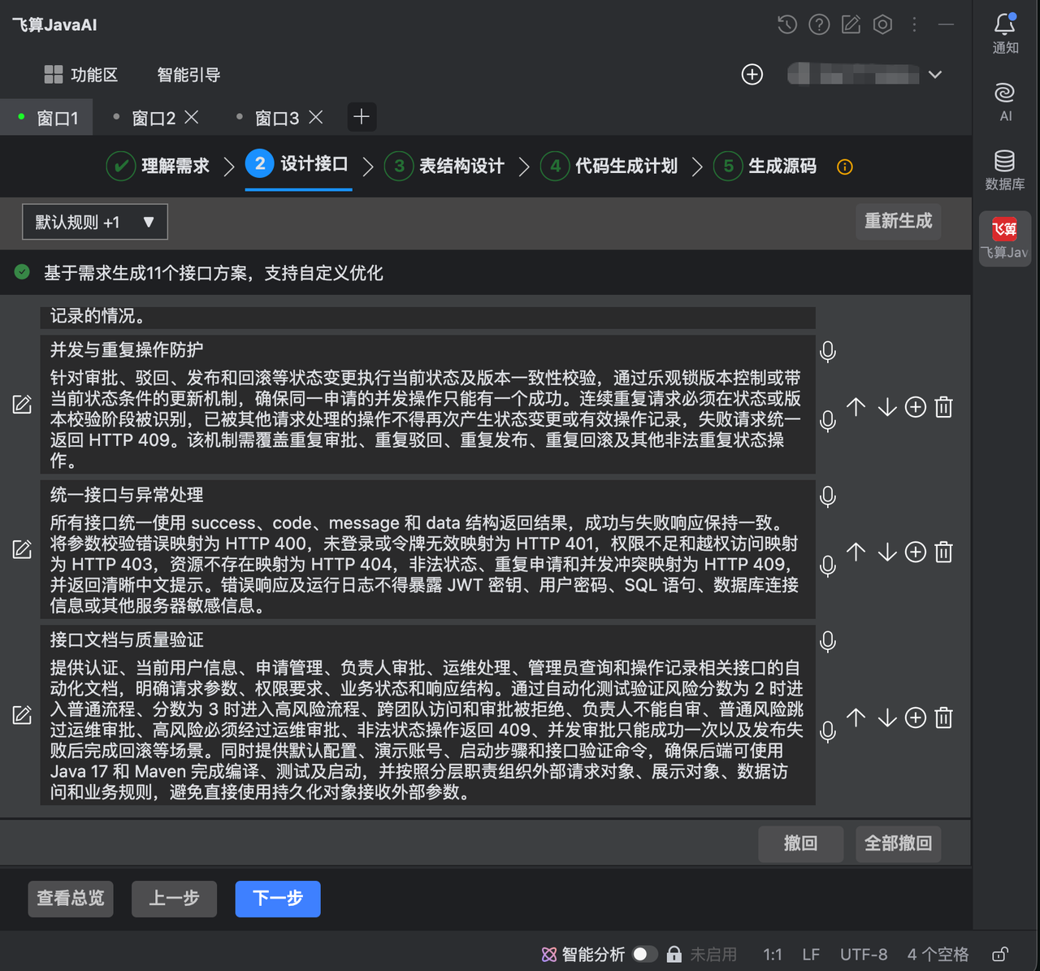Open the 数据库 database panel
Viewport: 1040px width, 971px height.
pos(1005,171)
